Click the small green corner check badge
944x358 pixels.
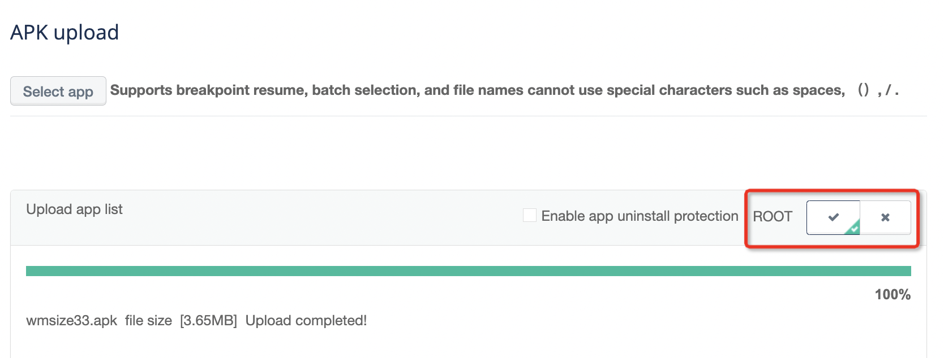(853, 228)
